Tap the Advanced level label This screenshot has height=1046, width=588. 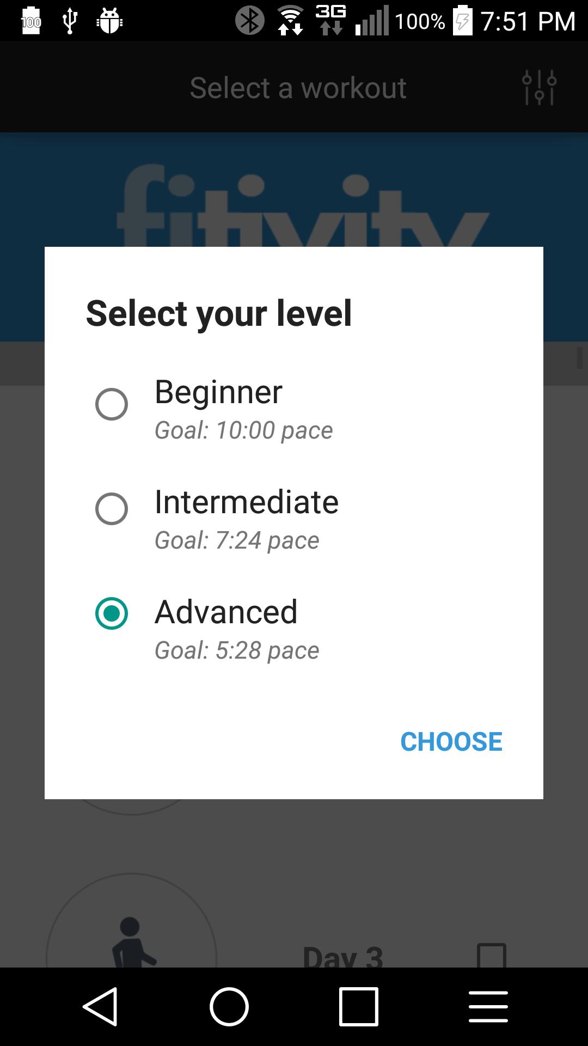point(226,612)
